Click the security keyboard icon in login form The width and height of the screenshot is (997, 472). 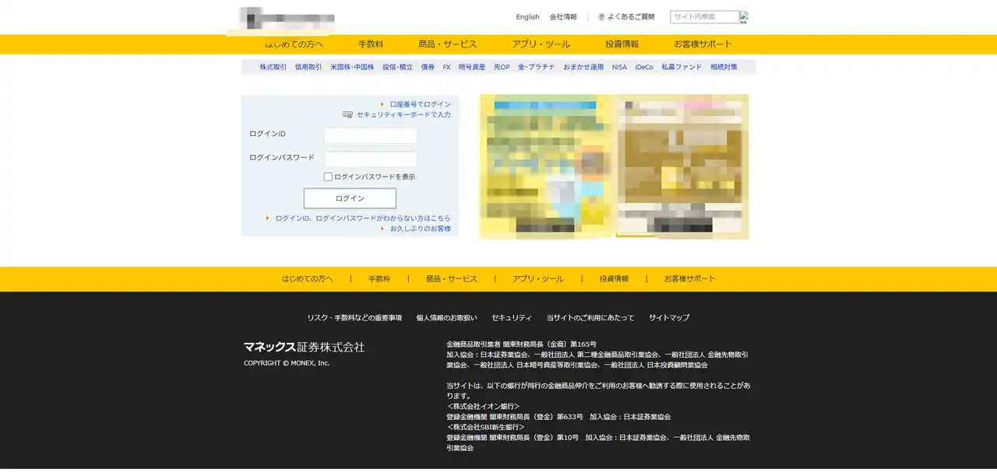[x=347, y=114]
